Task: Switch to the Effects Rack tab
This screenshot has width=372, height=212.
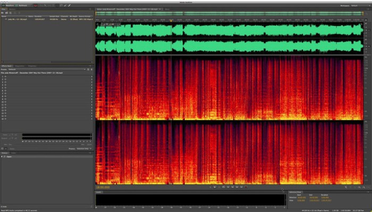Action: tap(6, 66)
